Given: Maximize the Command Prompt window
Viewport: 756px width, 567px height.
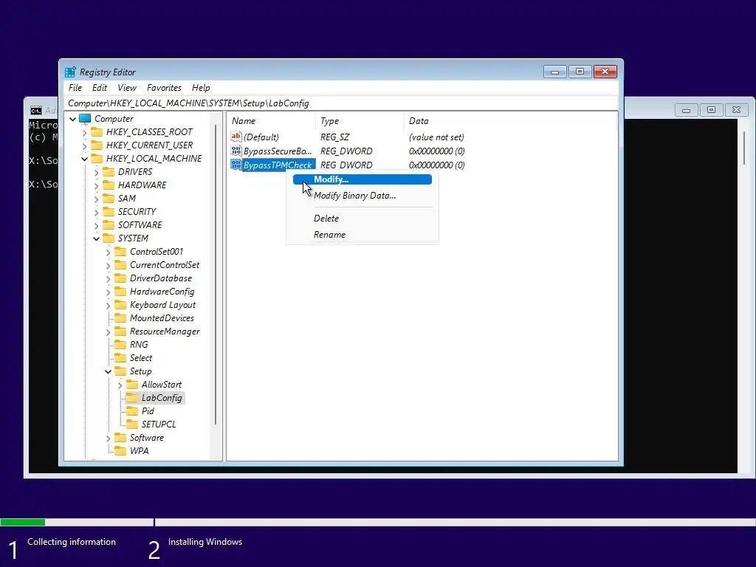Looking at the screenshot, I should click(x=711, y=110).
